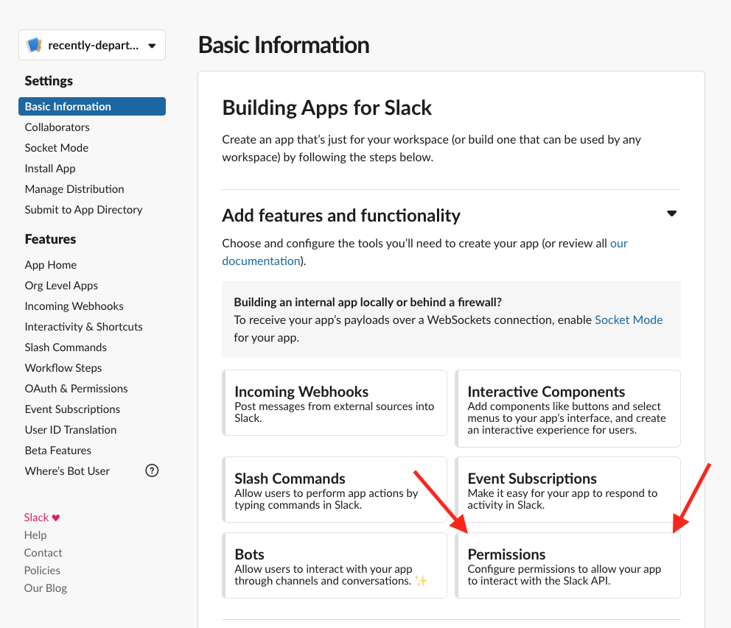This screenshot has width=731, height=628.
Task: Select the Incoming Webhooks card
Action: [x=335, y=403]
